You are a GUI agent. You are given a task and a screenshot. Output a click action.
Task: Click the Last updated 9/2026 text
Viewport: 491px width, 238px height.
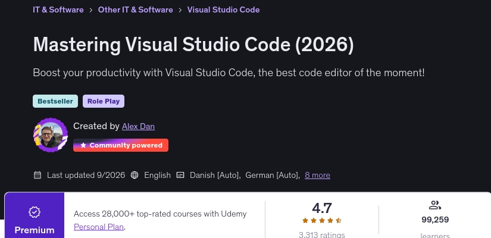click(x=86, y=175)
